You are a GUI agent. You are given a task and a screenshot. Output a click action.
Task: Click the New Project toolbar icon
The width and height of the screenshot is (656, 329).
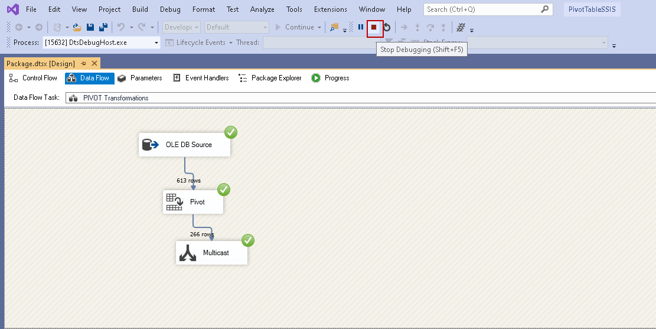[57, 27]
